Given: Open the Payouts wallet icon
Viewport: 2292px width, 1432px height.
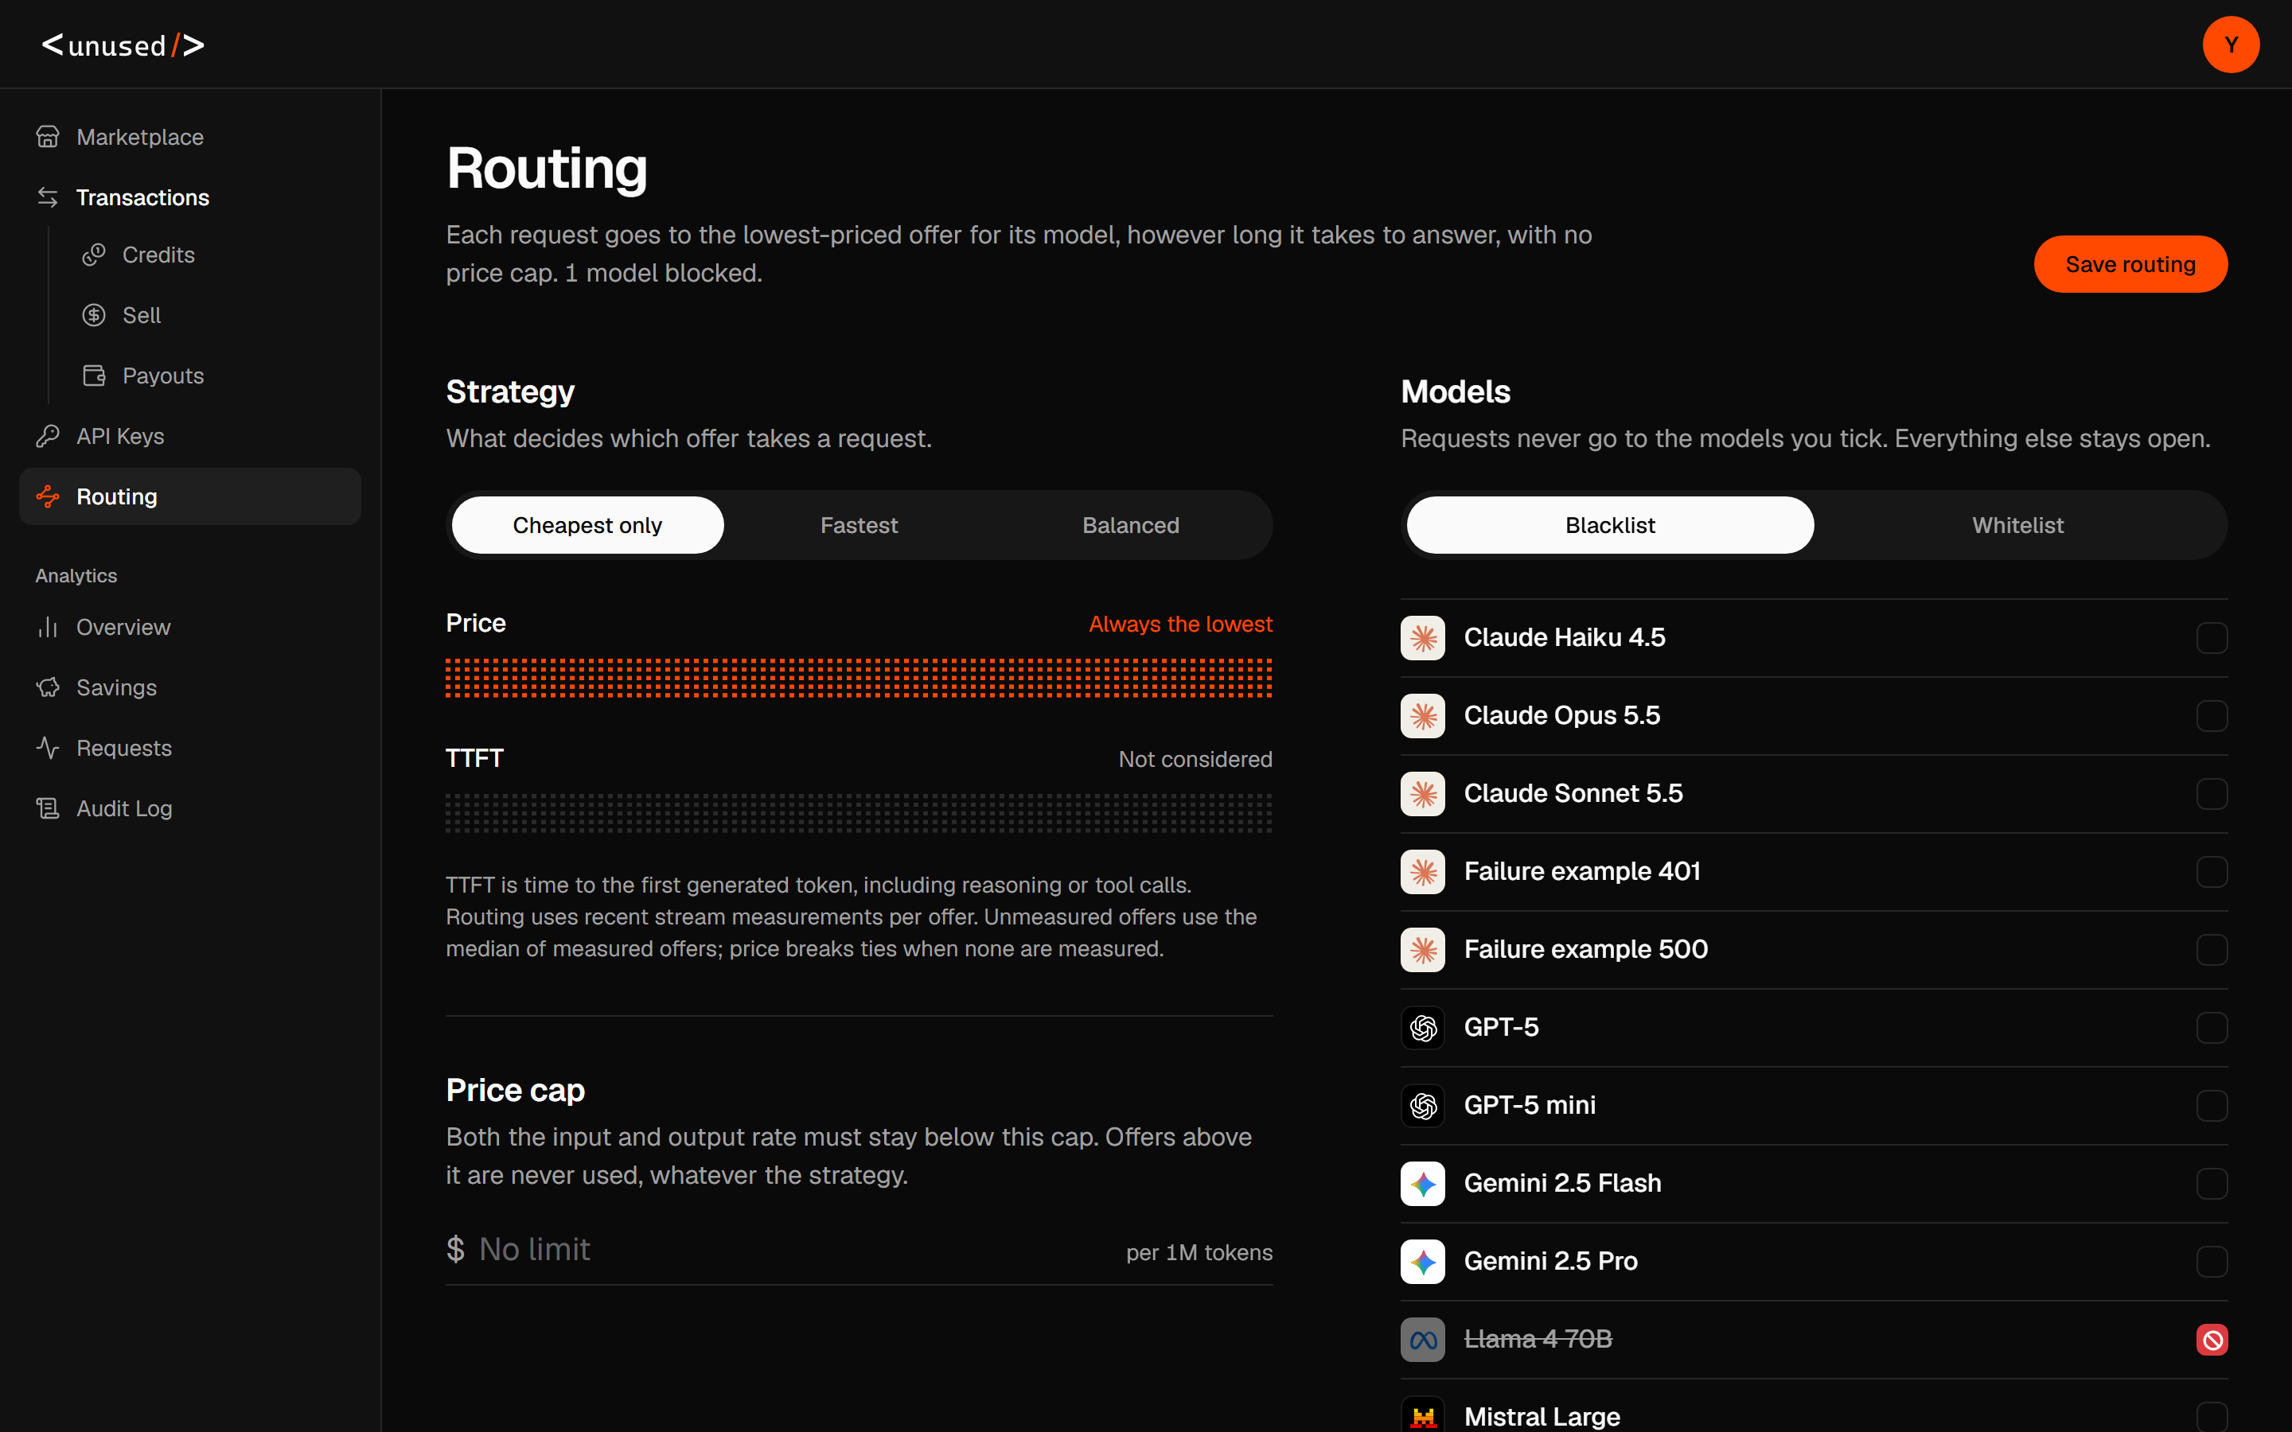Looking at the screenshot, I should pos(94,376).
